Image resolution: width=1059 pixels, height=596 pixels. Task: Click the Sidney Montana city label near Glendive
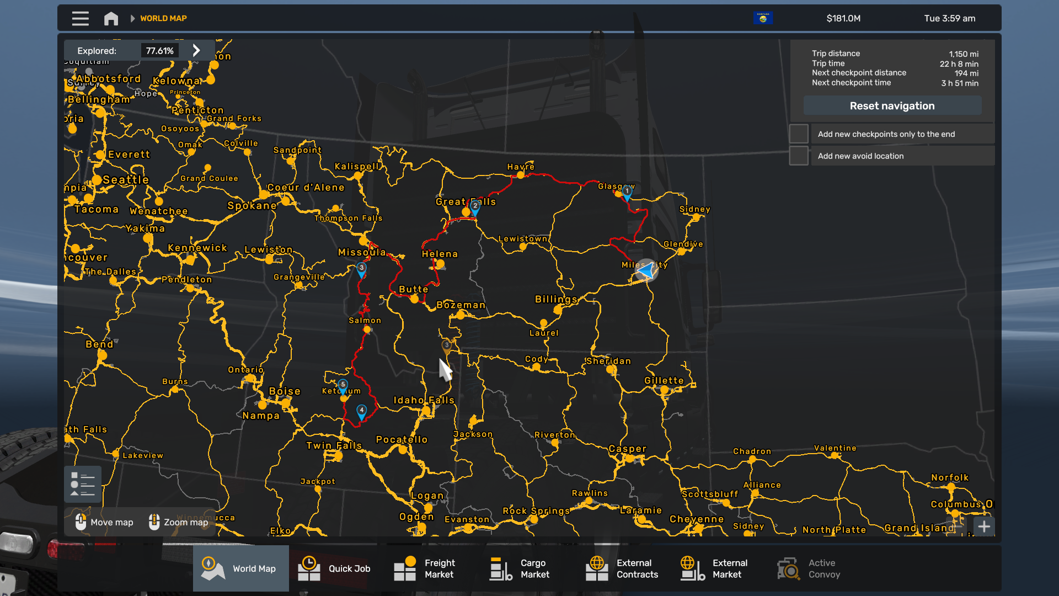pos(695,209)
